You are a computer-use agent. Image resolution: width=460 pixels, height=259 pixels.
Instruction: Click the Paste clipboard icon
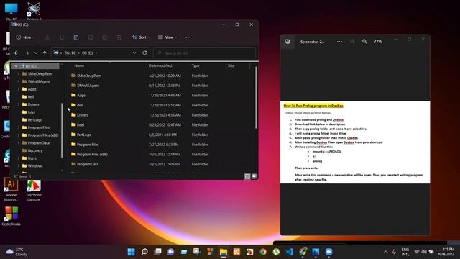click(x=76, y=37)
